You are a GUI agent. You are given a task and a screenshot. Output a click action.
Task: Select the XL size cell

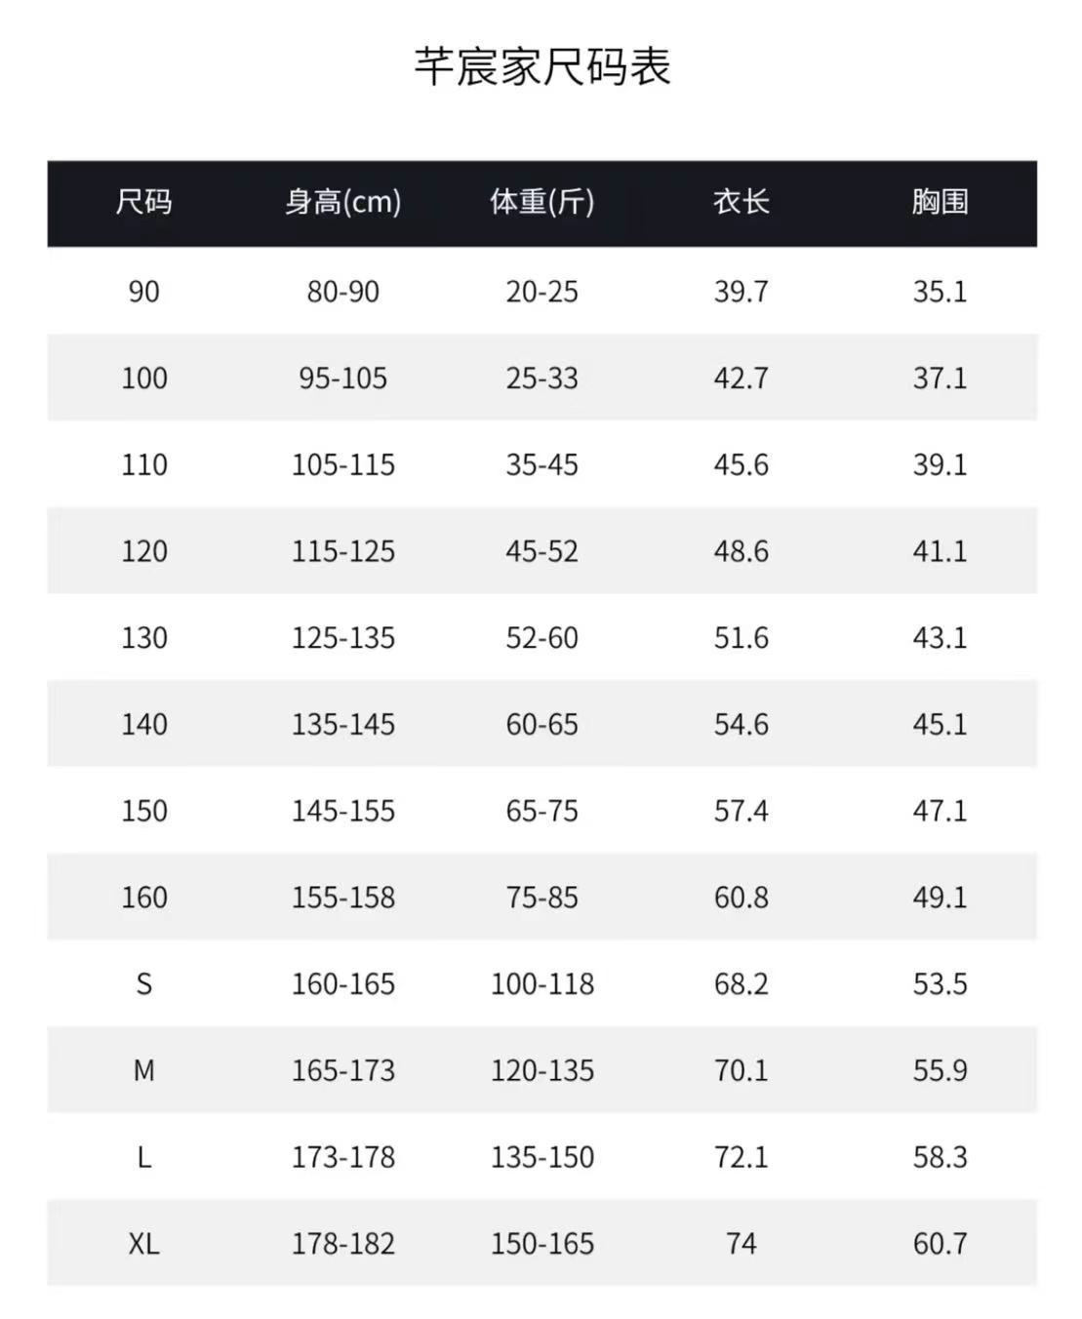click(143, 1244)
